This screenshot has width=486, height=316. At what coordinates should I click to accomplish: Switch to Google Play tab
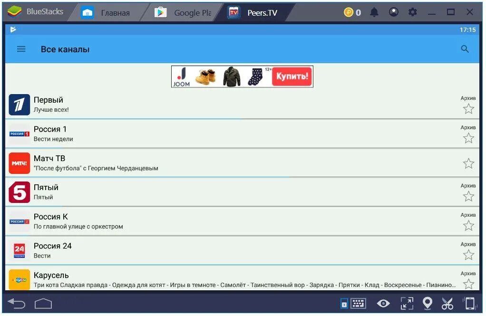(184, 13)
